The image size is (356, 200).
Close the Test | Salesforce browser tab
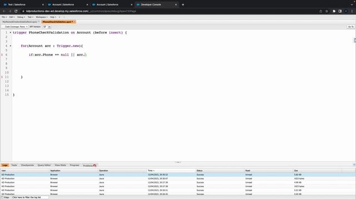point(43,4)
